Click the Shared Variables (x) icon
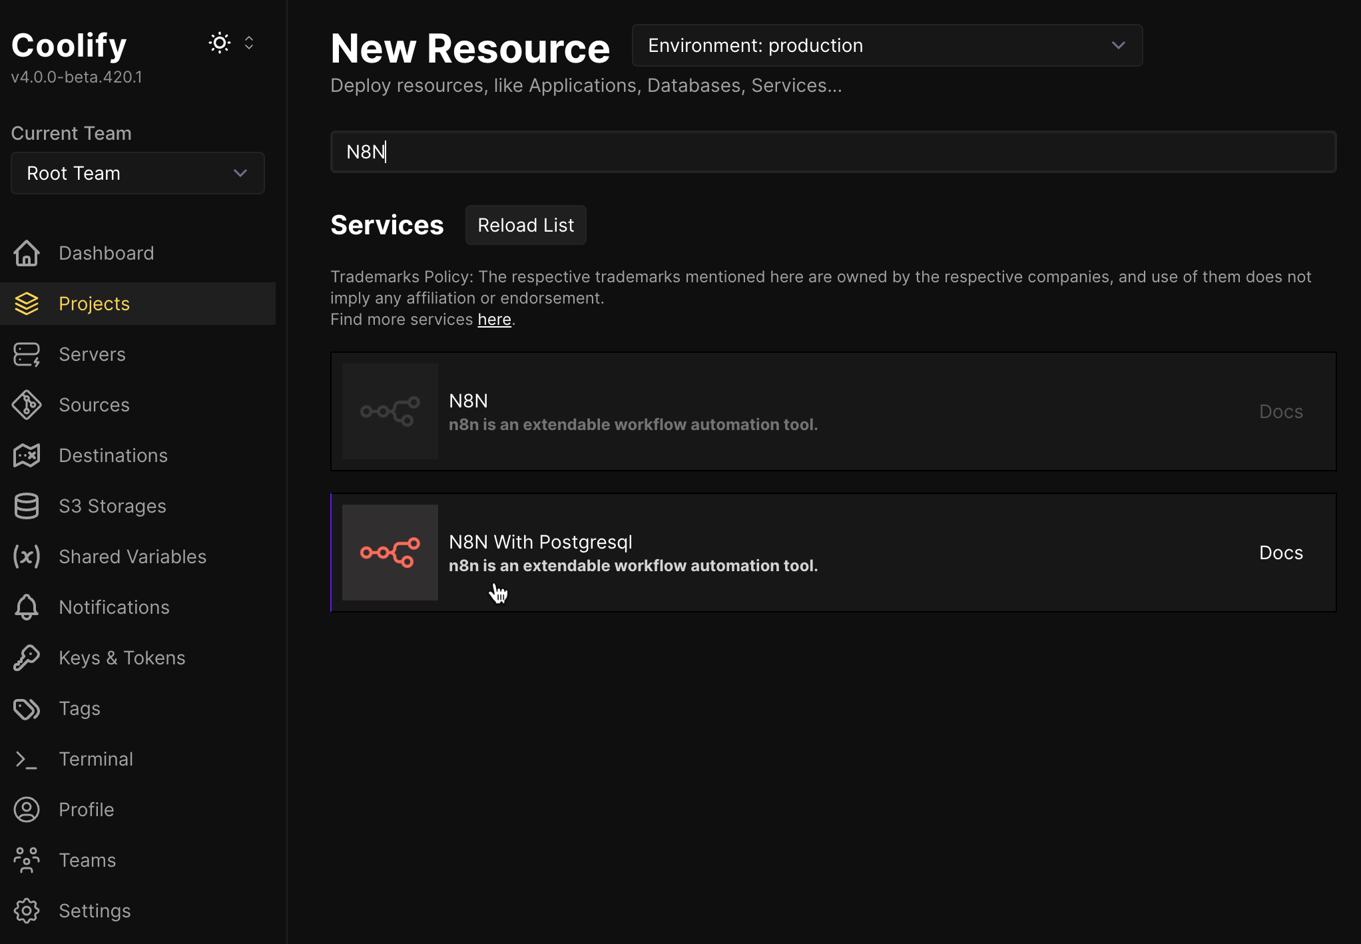Image resolution: width=1361 pixels, height=944 pixels. [27, 557]
